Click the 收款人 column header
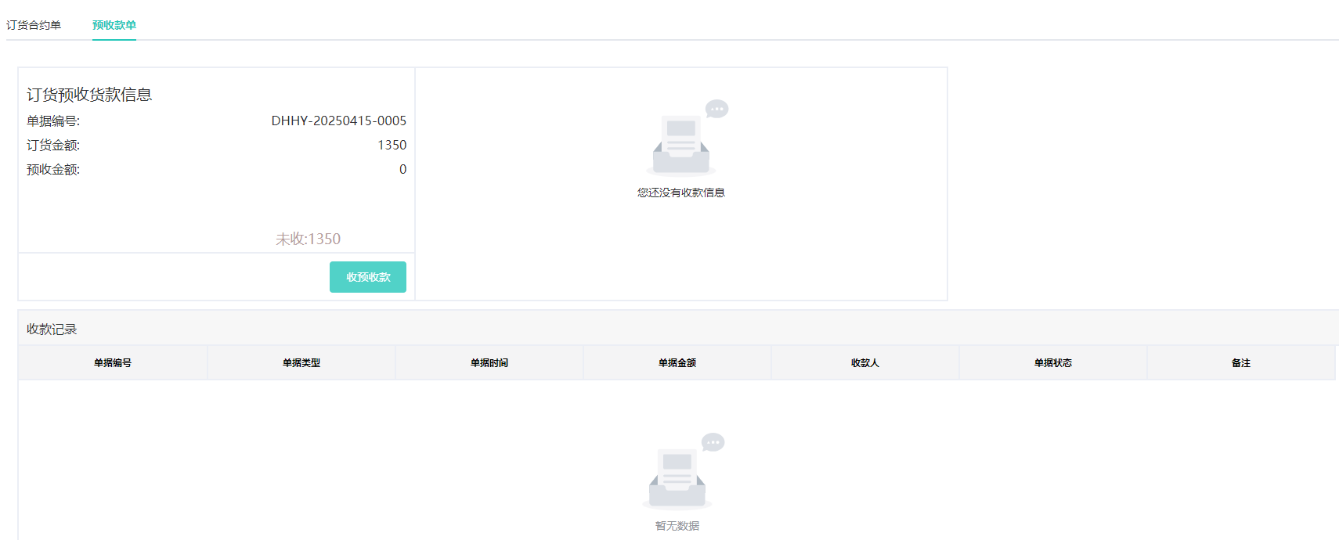The width and height of the screenshot is (1339, 540). click(x=865, y=363)
